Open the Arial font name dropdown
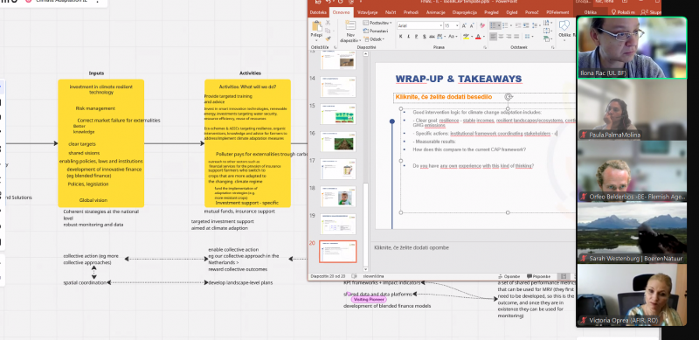Viewport: 699px width, 340px height. coord(420,25)
